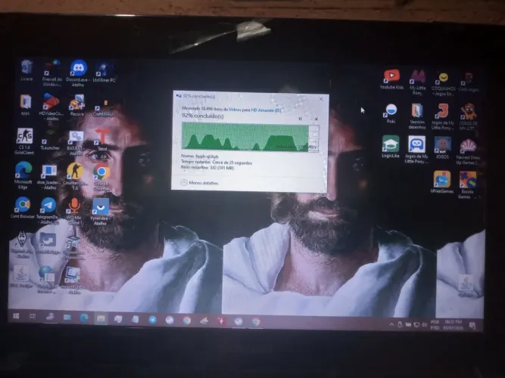This screenshot has height=378, width=505.
Task: Open the notification center icon
Action: [x=472, y=326]
